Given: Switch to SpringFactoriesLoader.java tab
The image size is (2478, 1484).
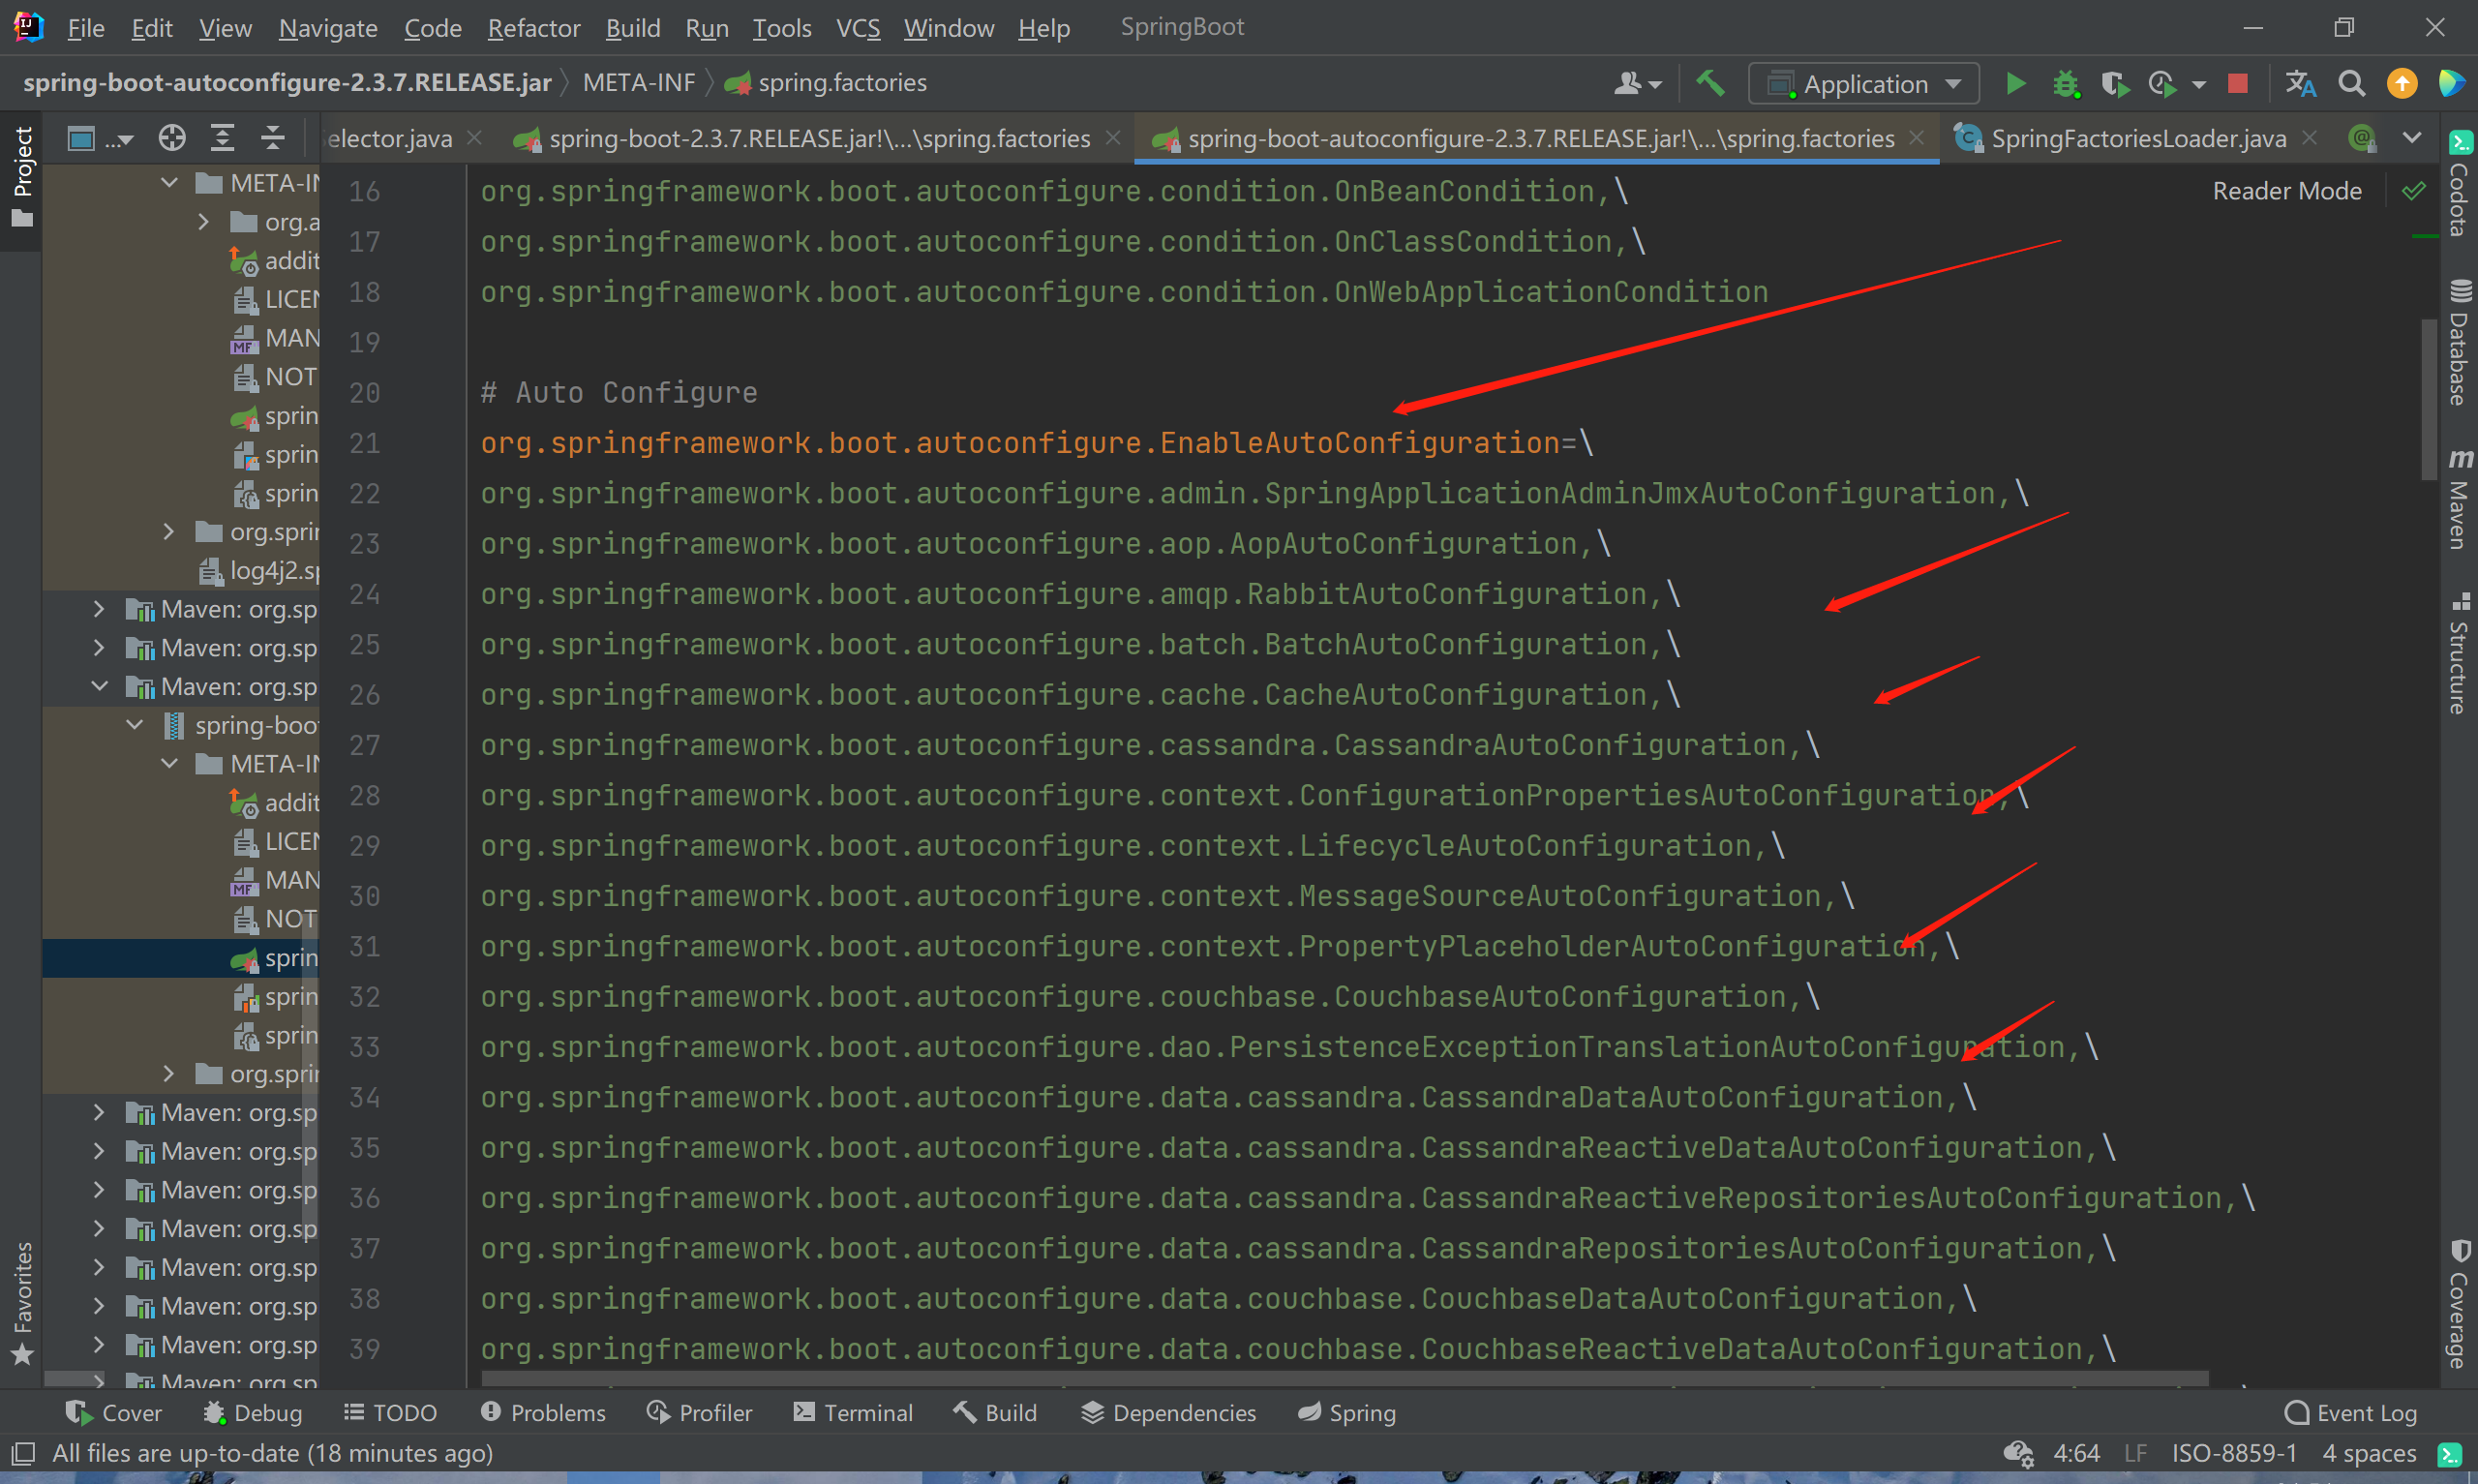Looking at the screenshot, I should [x=2136, y=138].
